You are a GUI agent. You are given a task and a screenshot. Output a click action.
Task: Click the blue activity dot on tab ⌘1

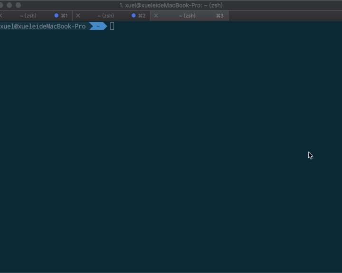[x=56, y=16]
